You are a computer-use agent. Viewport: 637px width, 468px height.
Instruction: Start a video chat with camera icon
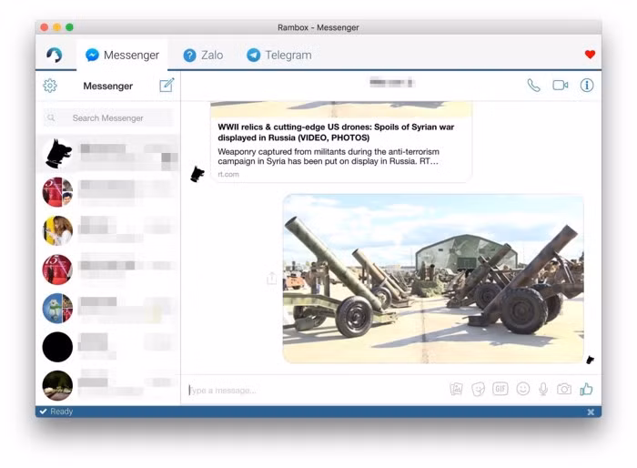click(560, 86)
